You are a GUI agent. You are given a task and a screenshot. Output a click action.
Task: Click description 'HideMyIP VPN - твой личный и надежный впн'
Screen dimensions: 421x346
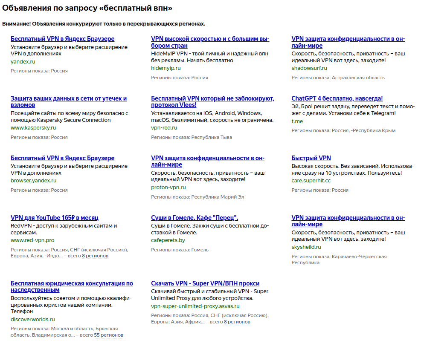click(x=209, y=57)
